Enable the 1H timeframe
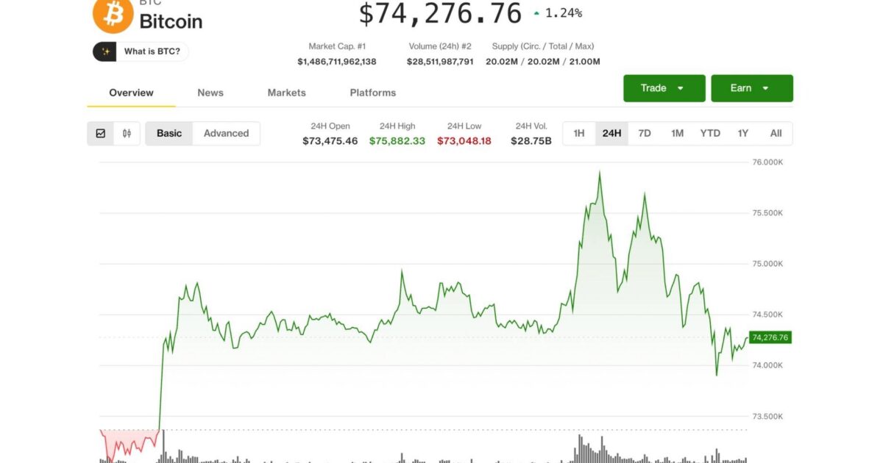The width and height of the screenshot is (883, 463). point(578,133)
